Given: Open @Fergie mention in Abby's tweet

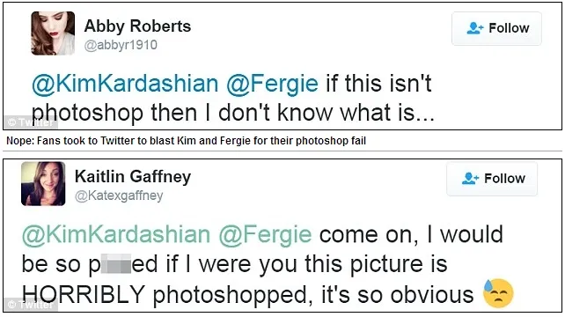Looking at the screenshot, I should point(273,84).
